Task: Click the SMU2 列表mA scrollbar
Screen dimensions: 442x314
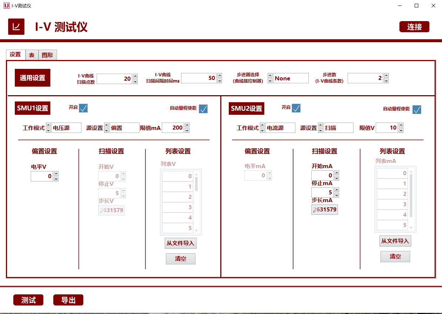Action: (x=411, y=196)
